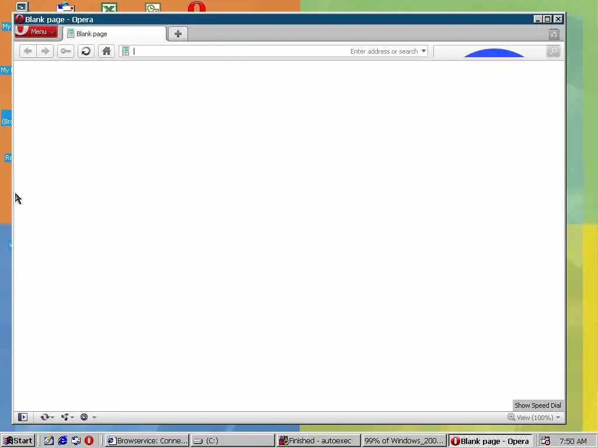Click Blank page - Opera taskbar button
Screen dimensions: 598x448
tap(490, 441)
